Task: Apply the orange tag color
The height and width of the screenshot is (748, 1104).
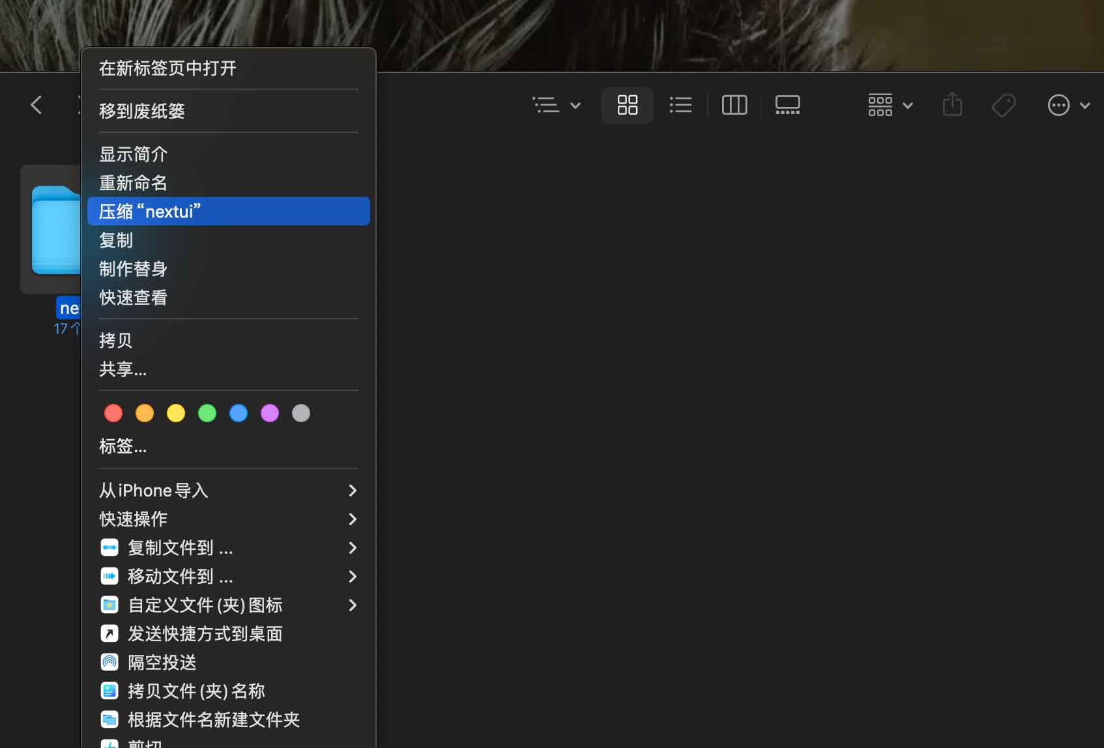Action: 145,413
